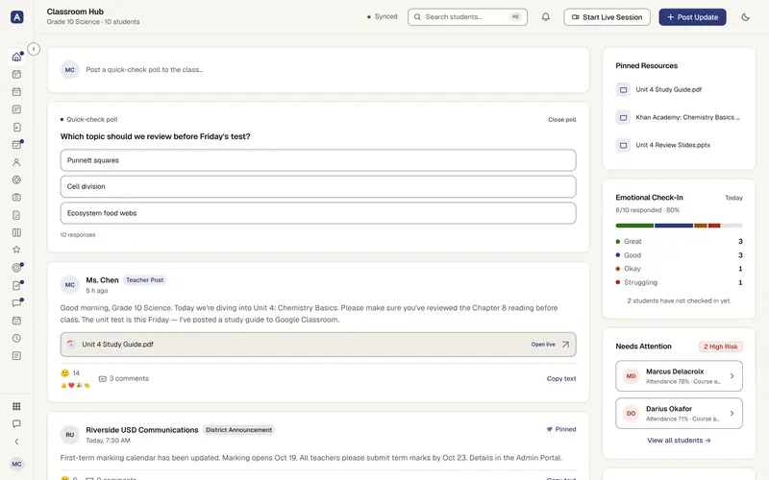Click the 'Teacher Post' tag

pos(145,280)
